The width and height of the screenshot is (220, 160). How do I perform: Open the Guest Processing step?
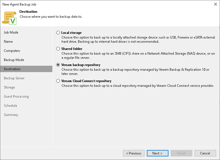[16, 96]
